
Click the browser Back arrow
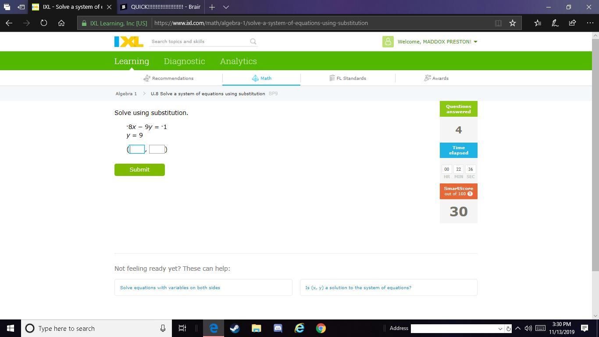tap(9, 23)
